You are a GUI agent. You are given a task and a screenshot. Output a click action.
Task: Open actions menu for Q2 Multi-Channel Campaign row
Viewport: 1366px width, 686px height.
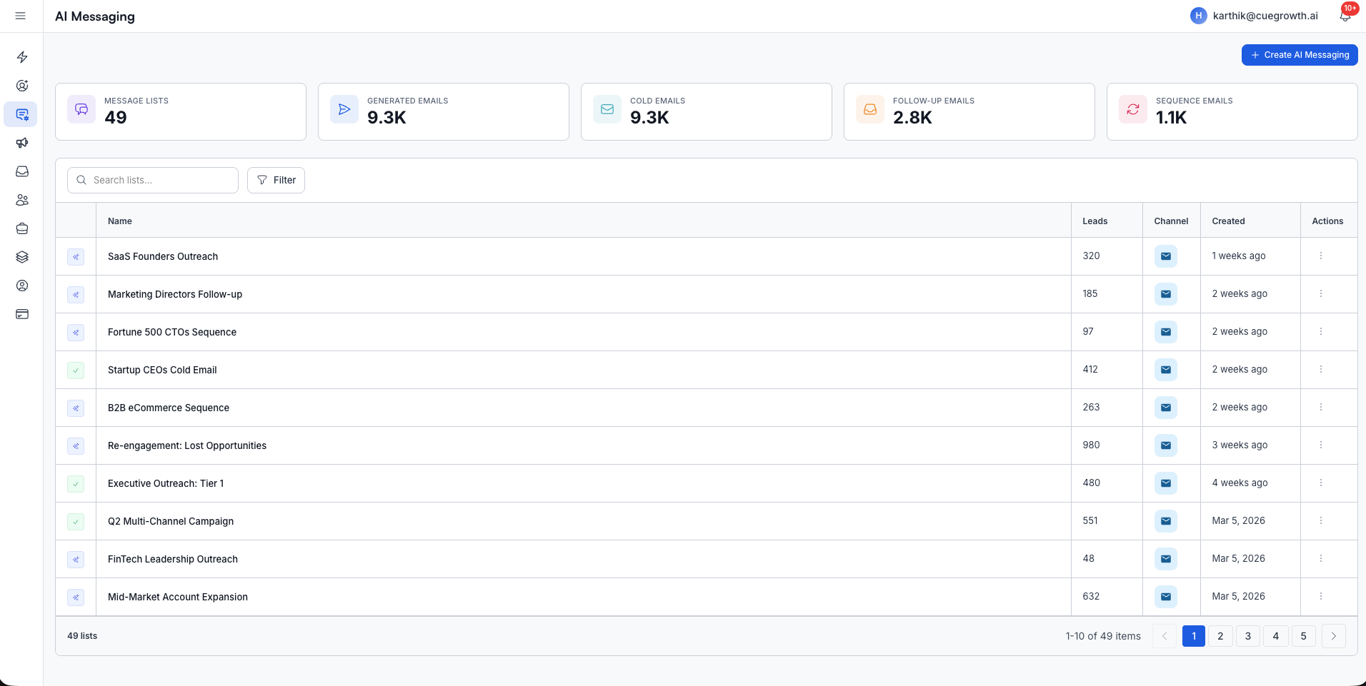pos(1320,520)
